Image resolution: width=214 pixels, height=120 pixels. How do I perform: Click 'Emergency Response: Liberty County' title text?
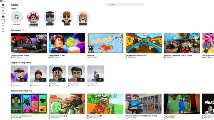(178, 55)
